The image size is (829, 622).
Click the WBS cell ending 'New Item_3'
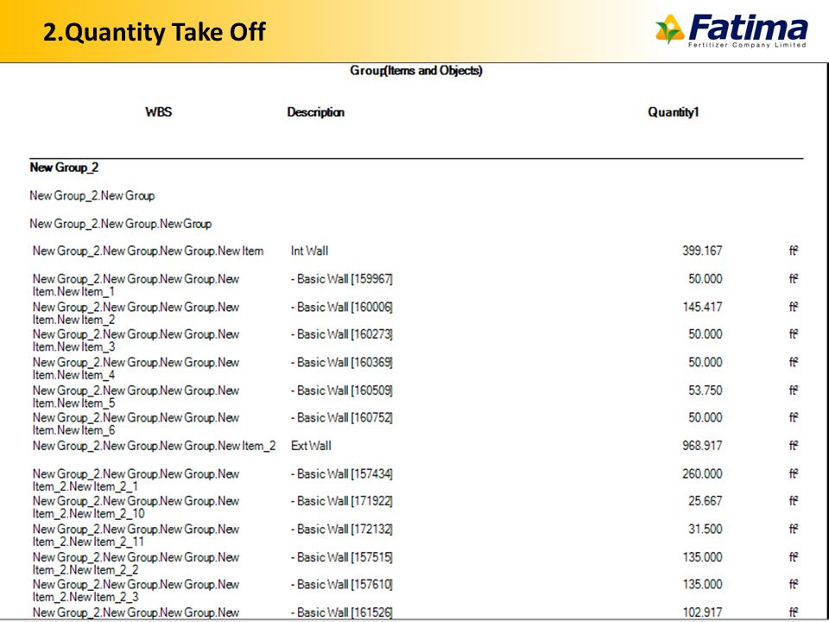pos(136,340)
